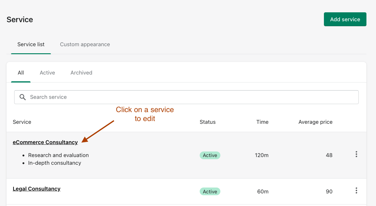Click the In-depth consultancy list item
The height and width of the screenshot is (206, 376).
[x=54, y=163]
